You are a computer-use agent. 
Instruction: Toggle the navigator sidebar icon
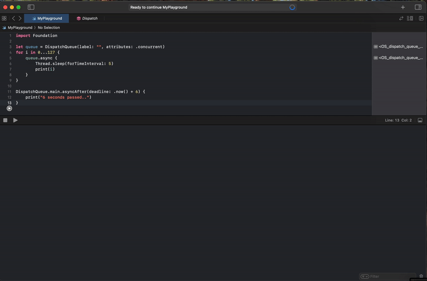tap(31, 7)
